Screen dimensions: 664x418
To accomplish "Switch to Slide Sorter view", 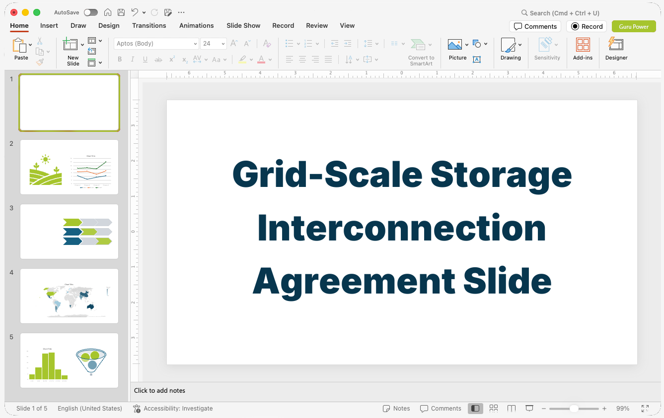I will click(x=494, y=409).
